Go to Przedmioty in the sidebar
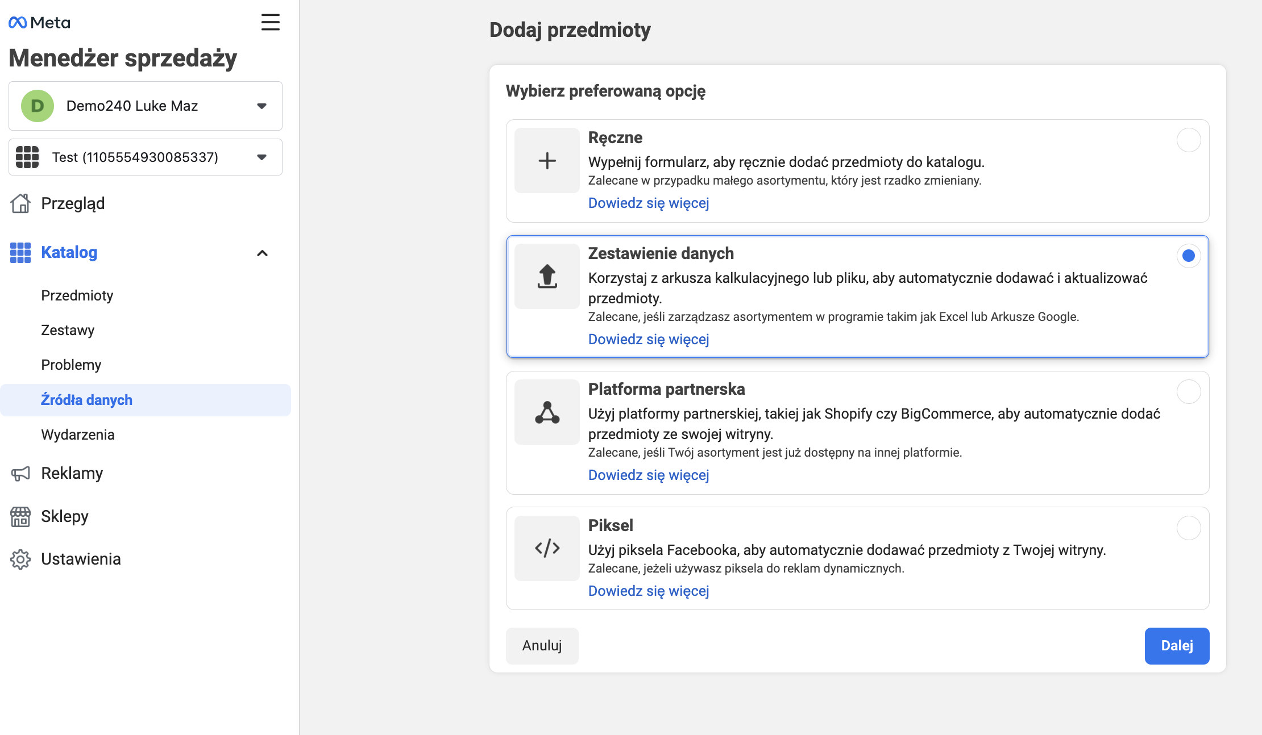This screenshot has height=735, width=1262. (x=77, y=295)
